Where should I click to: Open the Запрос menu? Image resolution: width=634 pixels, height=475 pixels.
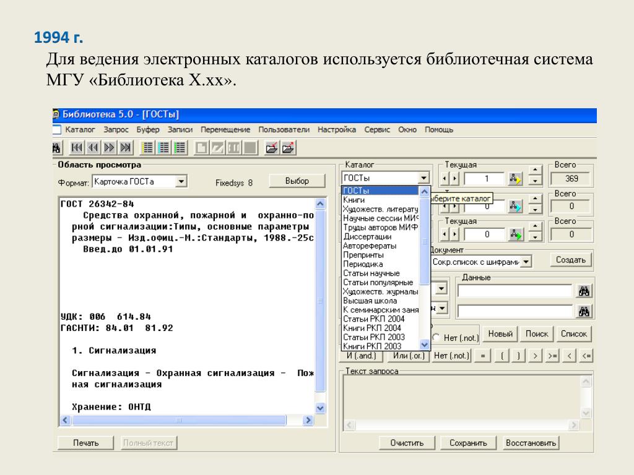tap(116, 130)
